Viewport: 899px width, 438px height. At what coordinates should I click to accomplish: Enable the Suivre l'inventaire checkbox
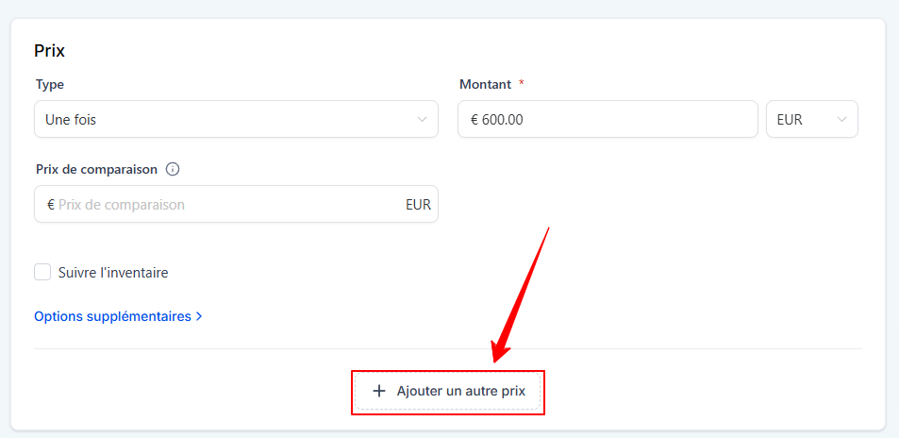[x=42, y=272]
